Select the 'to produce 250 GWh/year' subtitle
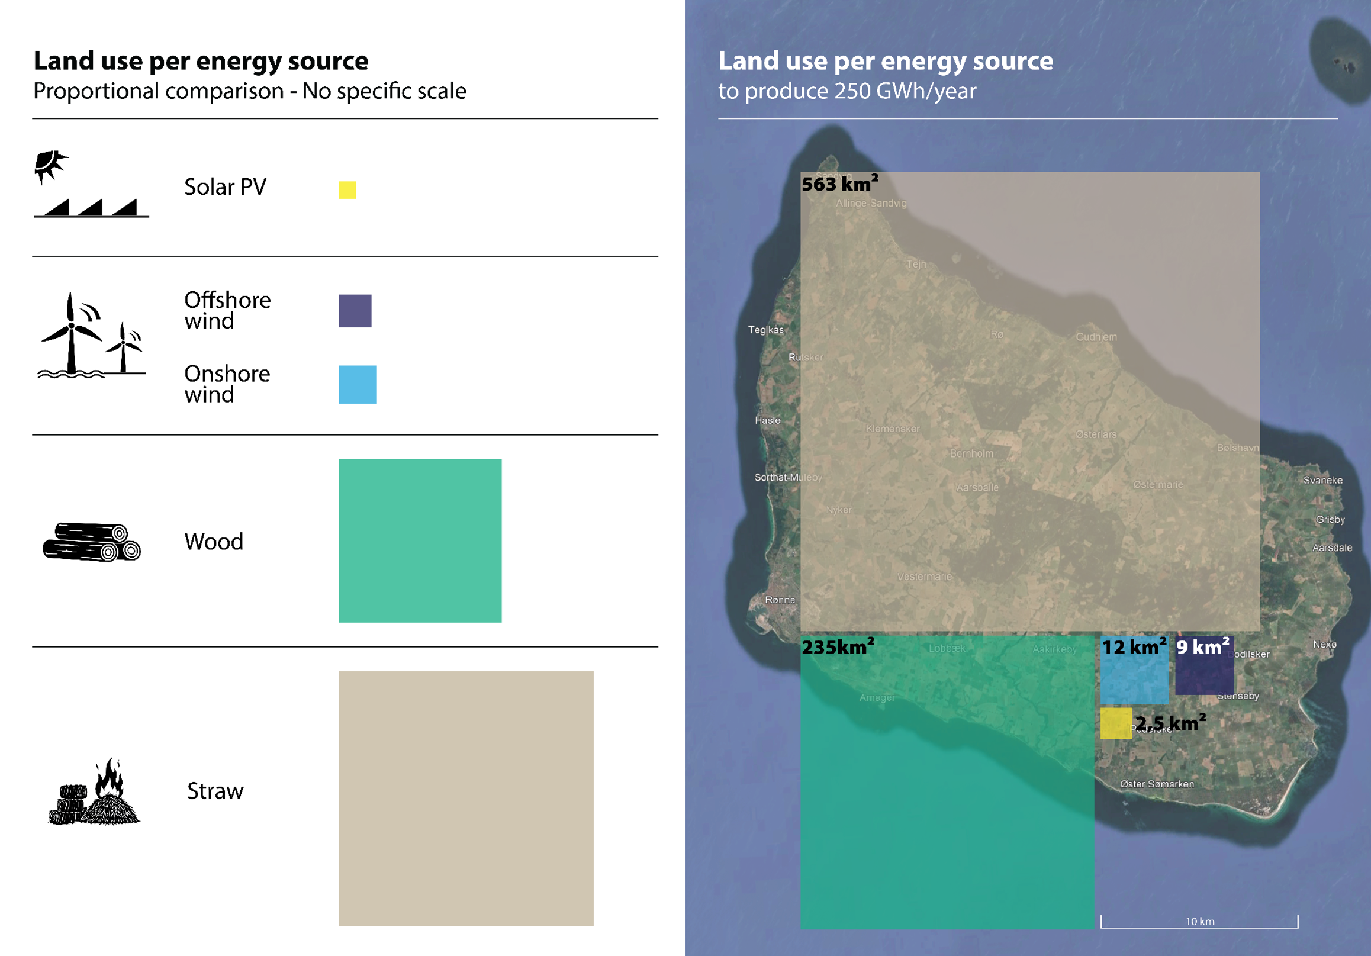The width and height of the screenshot is (1371, 956). pos(847,91)
